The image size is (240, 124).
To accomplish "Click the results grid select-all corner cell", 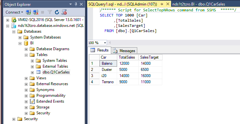I will click(x=94, y=57).
